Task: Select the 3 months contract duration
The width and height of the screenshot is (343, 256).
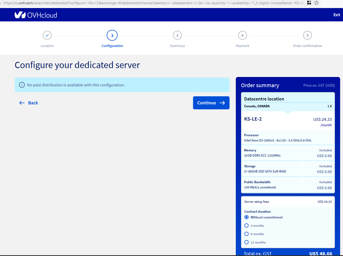Action: (x=246, y=225)
